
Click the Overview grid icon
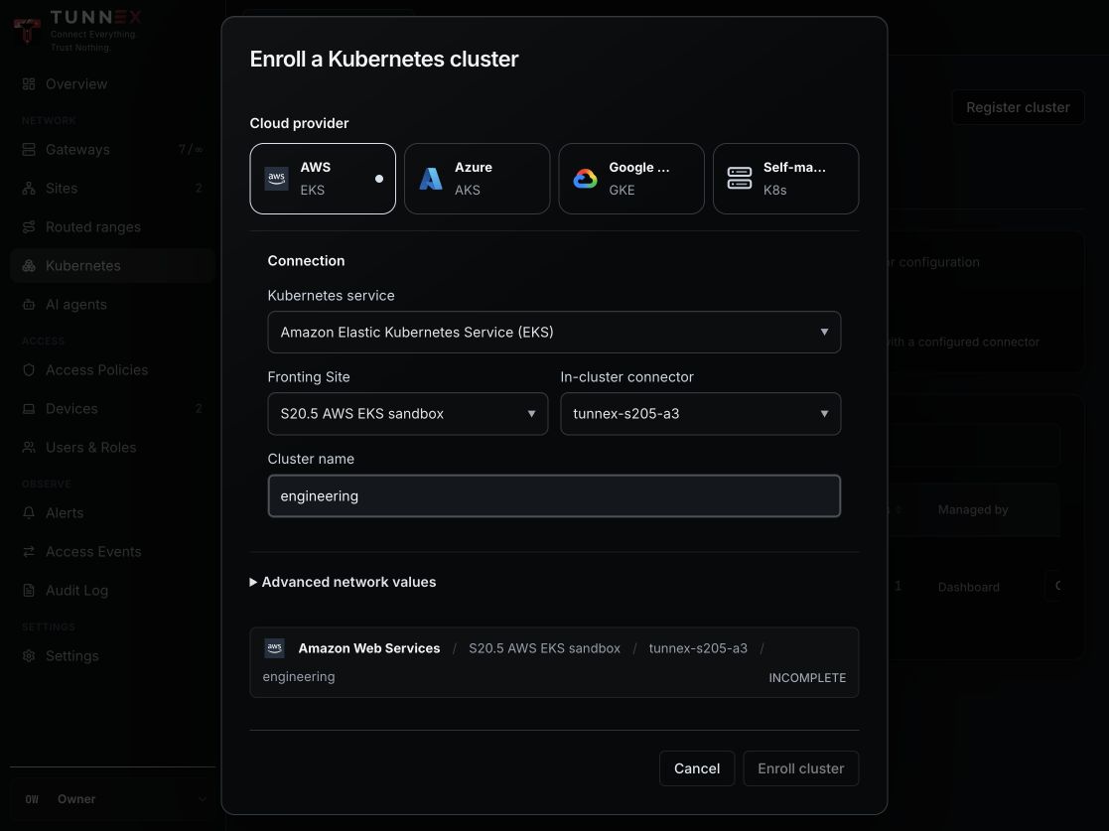(29, 84)
